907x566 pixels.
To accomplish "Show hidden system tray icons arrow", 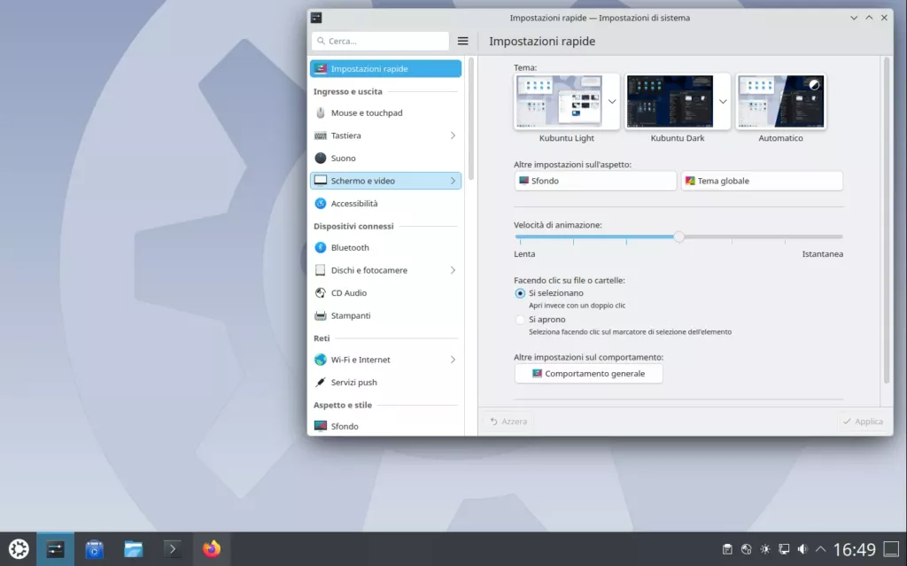I will 820,549.
